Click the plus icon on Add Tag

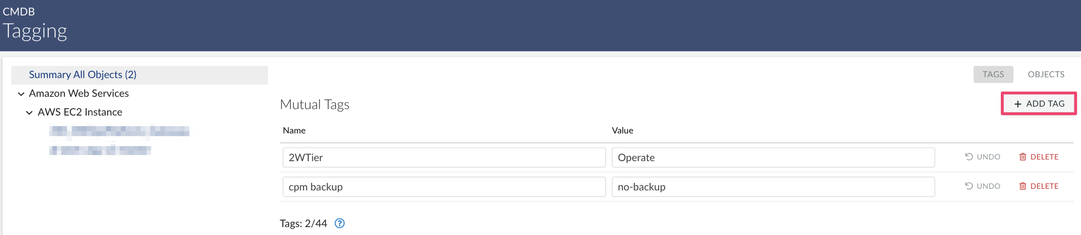pos(1017,104)
